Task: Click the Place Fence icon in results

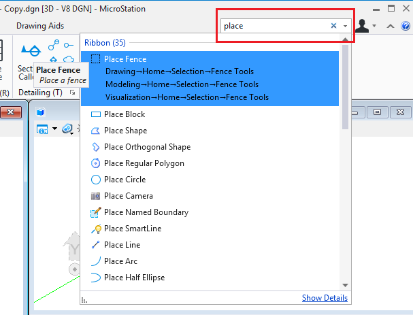Action: [95, 59]
